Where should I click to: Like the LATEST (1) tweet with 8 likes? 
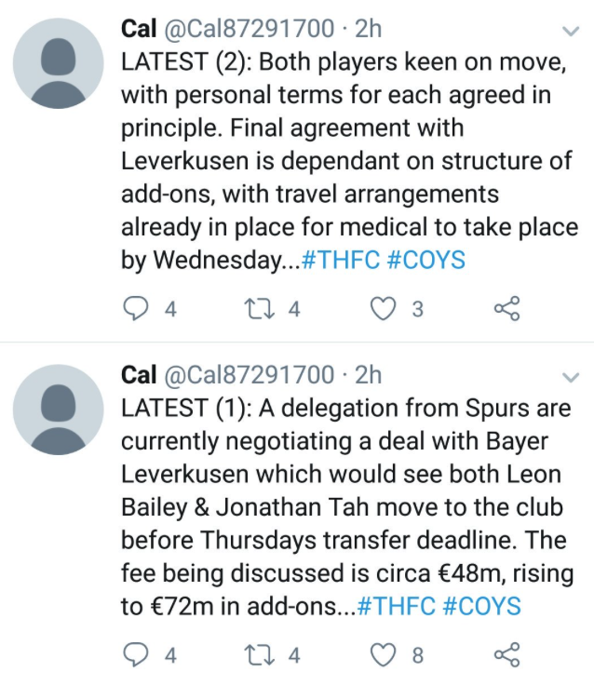pos(383,654)
